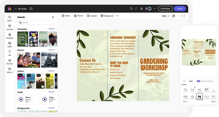Select the Source Sans font option

point(199,97)
